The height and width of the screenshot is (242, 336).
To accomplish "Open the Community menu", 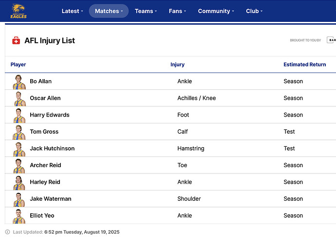I will (x=216, y=11).
